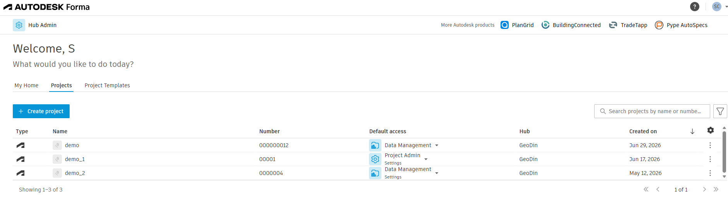Open PlanGrid link
This screenshot has height=202, width=728.
[x=523, y=25]
